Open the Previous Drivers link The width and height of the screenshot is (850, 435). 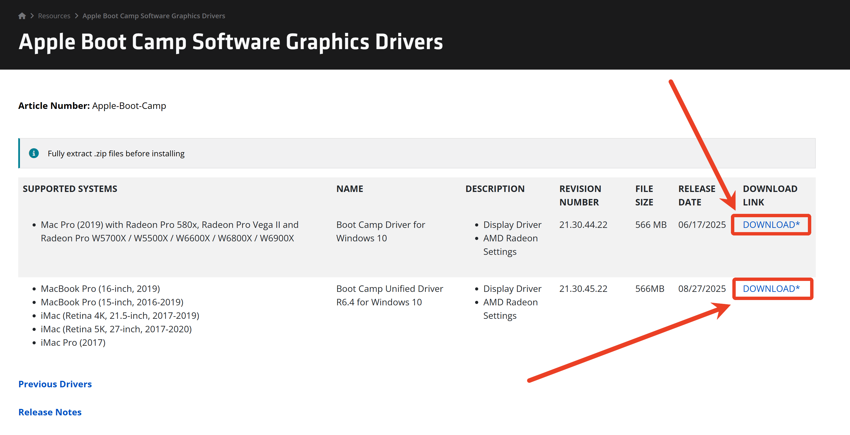[x=55, y=384]
